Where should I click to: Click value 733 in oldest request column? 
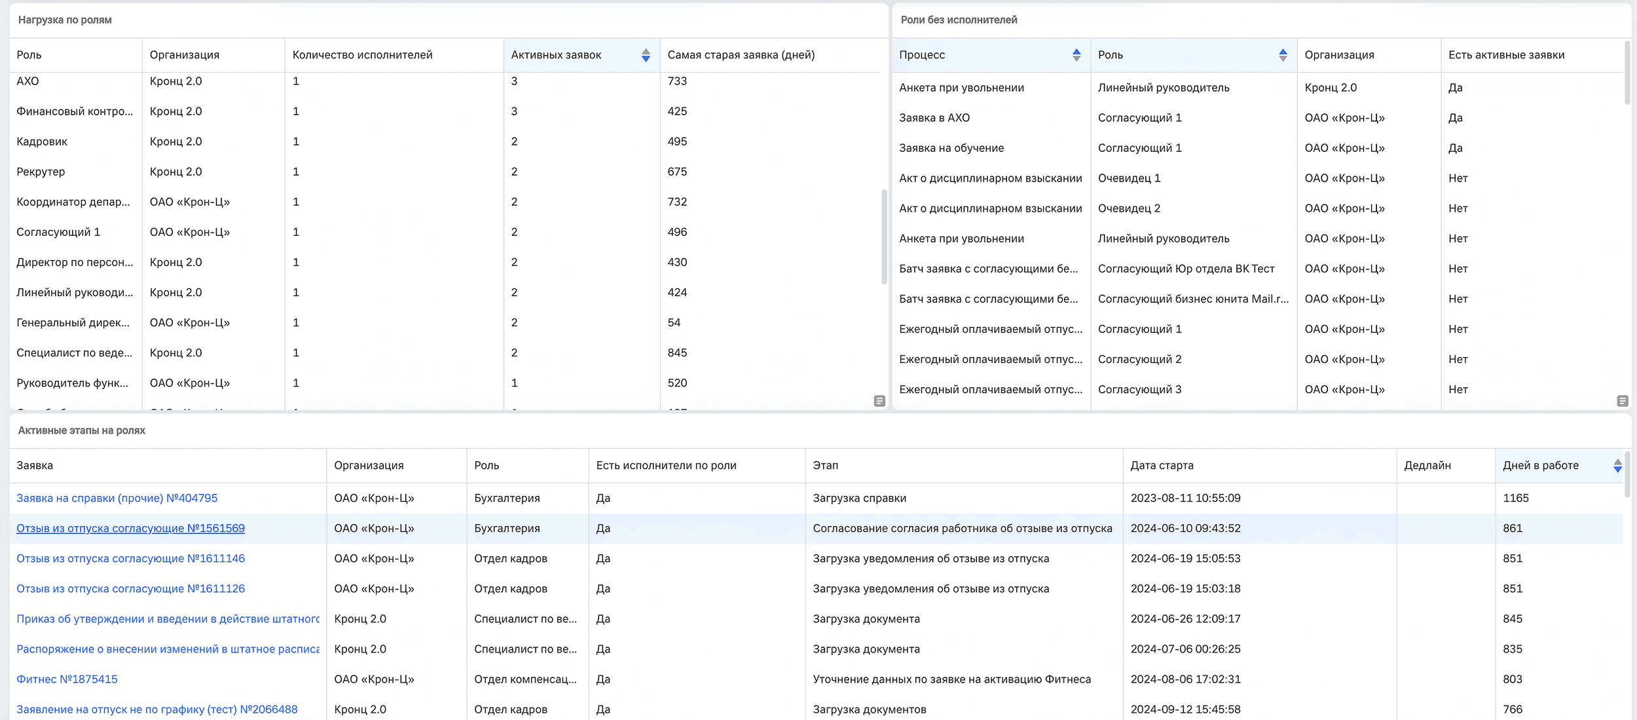(677, 81)
